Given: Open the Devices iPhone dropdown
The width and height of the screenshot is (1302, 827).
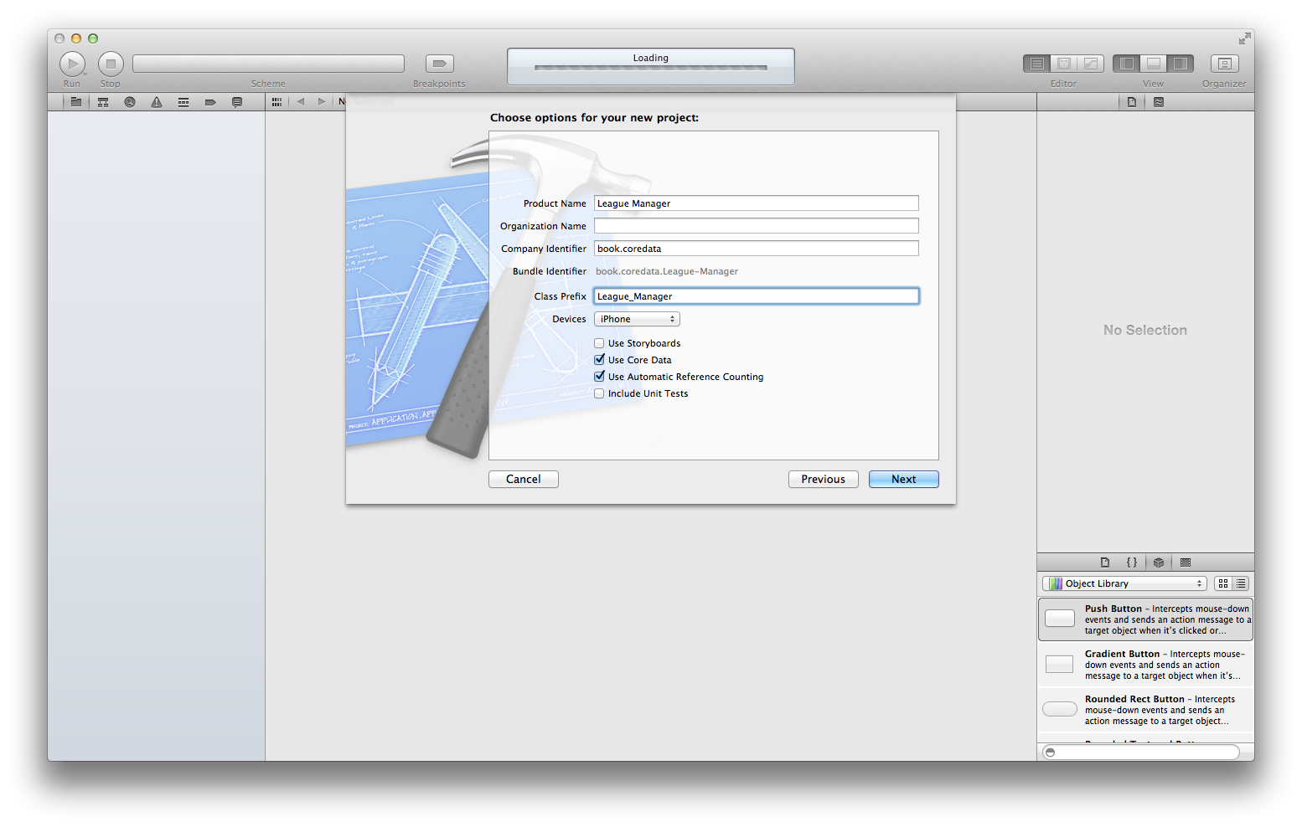Looking at the screenshot, I should [x=637, y=319].
